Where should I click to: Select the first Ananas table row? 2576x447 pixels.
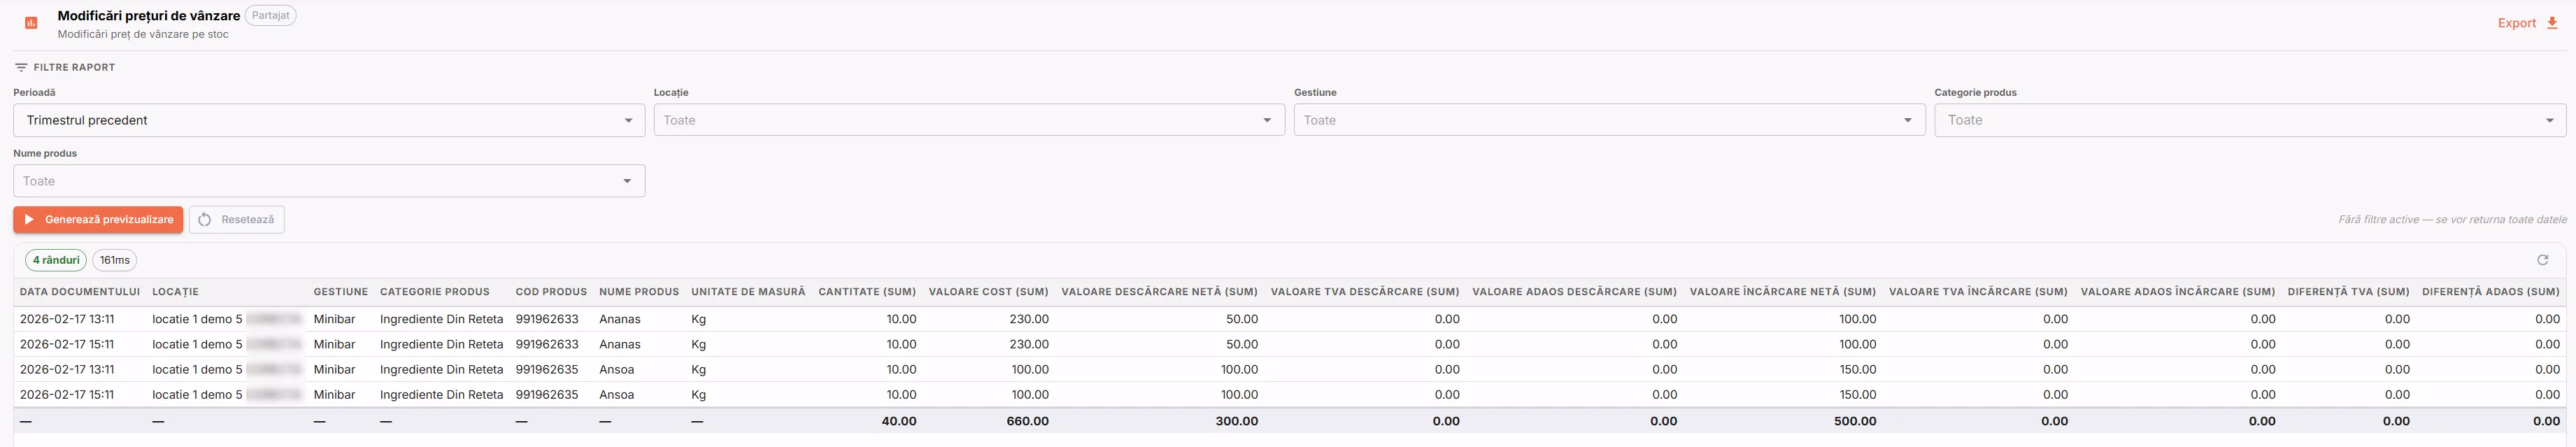click(1288, 319)
